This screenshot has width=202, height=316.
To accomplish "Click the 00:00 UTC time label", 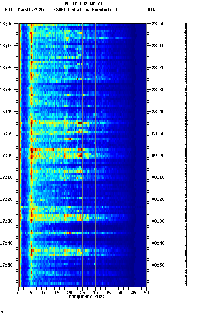I will pyautogui.click(x=158, y=155).
